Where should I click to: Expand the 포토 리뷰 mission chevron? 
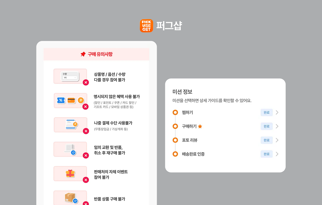277,140
